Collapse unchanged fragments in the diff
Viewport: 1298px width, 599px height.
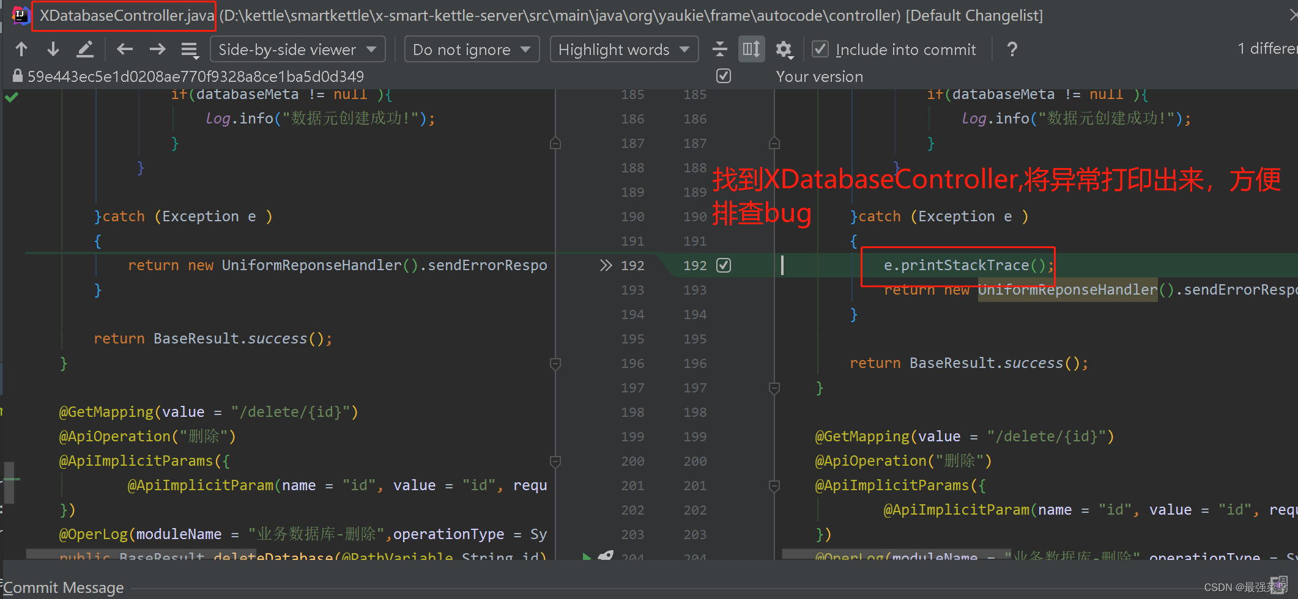click(x=720, y=49)
